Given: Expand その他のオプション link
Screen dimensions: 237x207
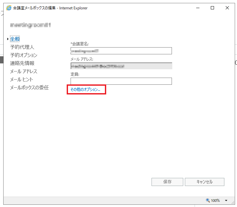Looking at the screenshot, I should 85,89.
